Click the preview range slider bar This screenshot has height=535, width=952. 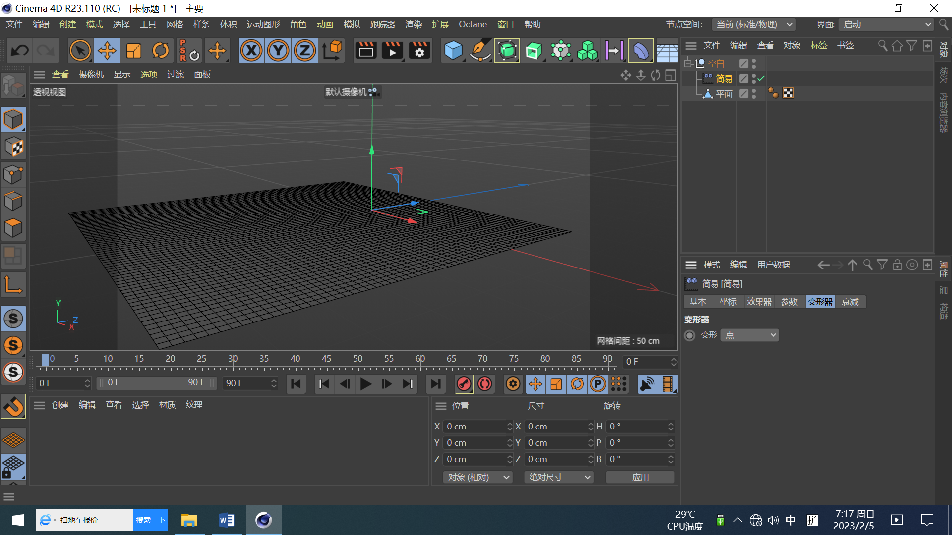157,383
